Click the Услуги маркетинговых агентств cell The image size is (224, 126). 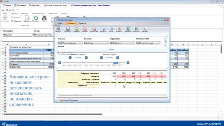coord(26,58)
